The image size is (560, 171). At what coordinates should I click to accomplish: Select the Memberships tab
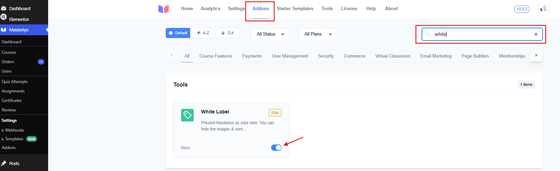click(512, 56)
